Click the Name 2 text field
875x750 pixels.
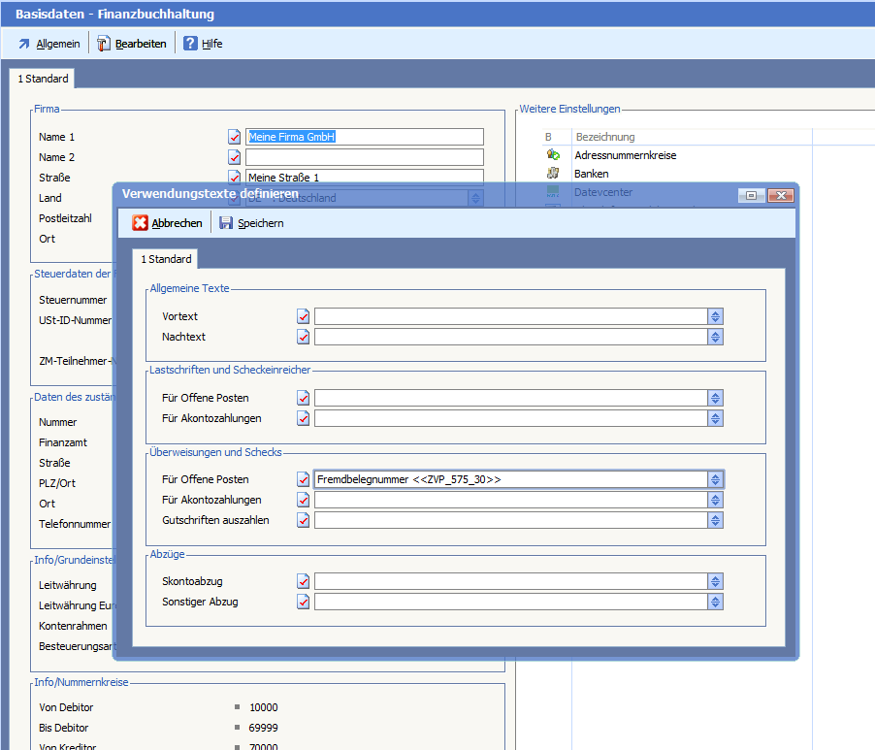click(x=364, y=157)
